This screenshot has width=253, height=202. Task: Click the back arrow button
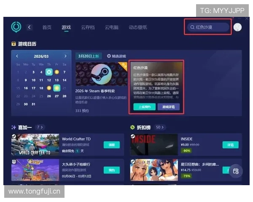(x=30, y=27)
